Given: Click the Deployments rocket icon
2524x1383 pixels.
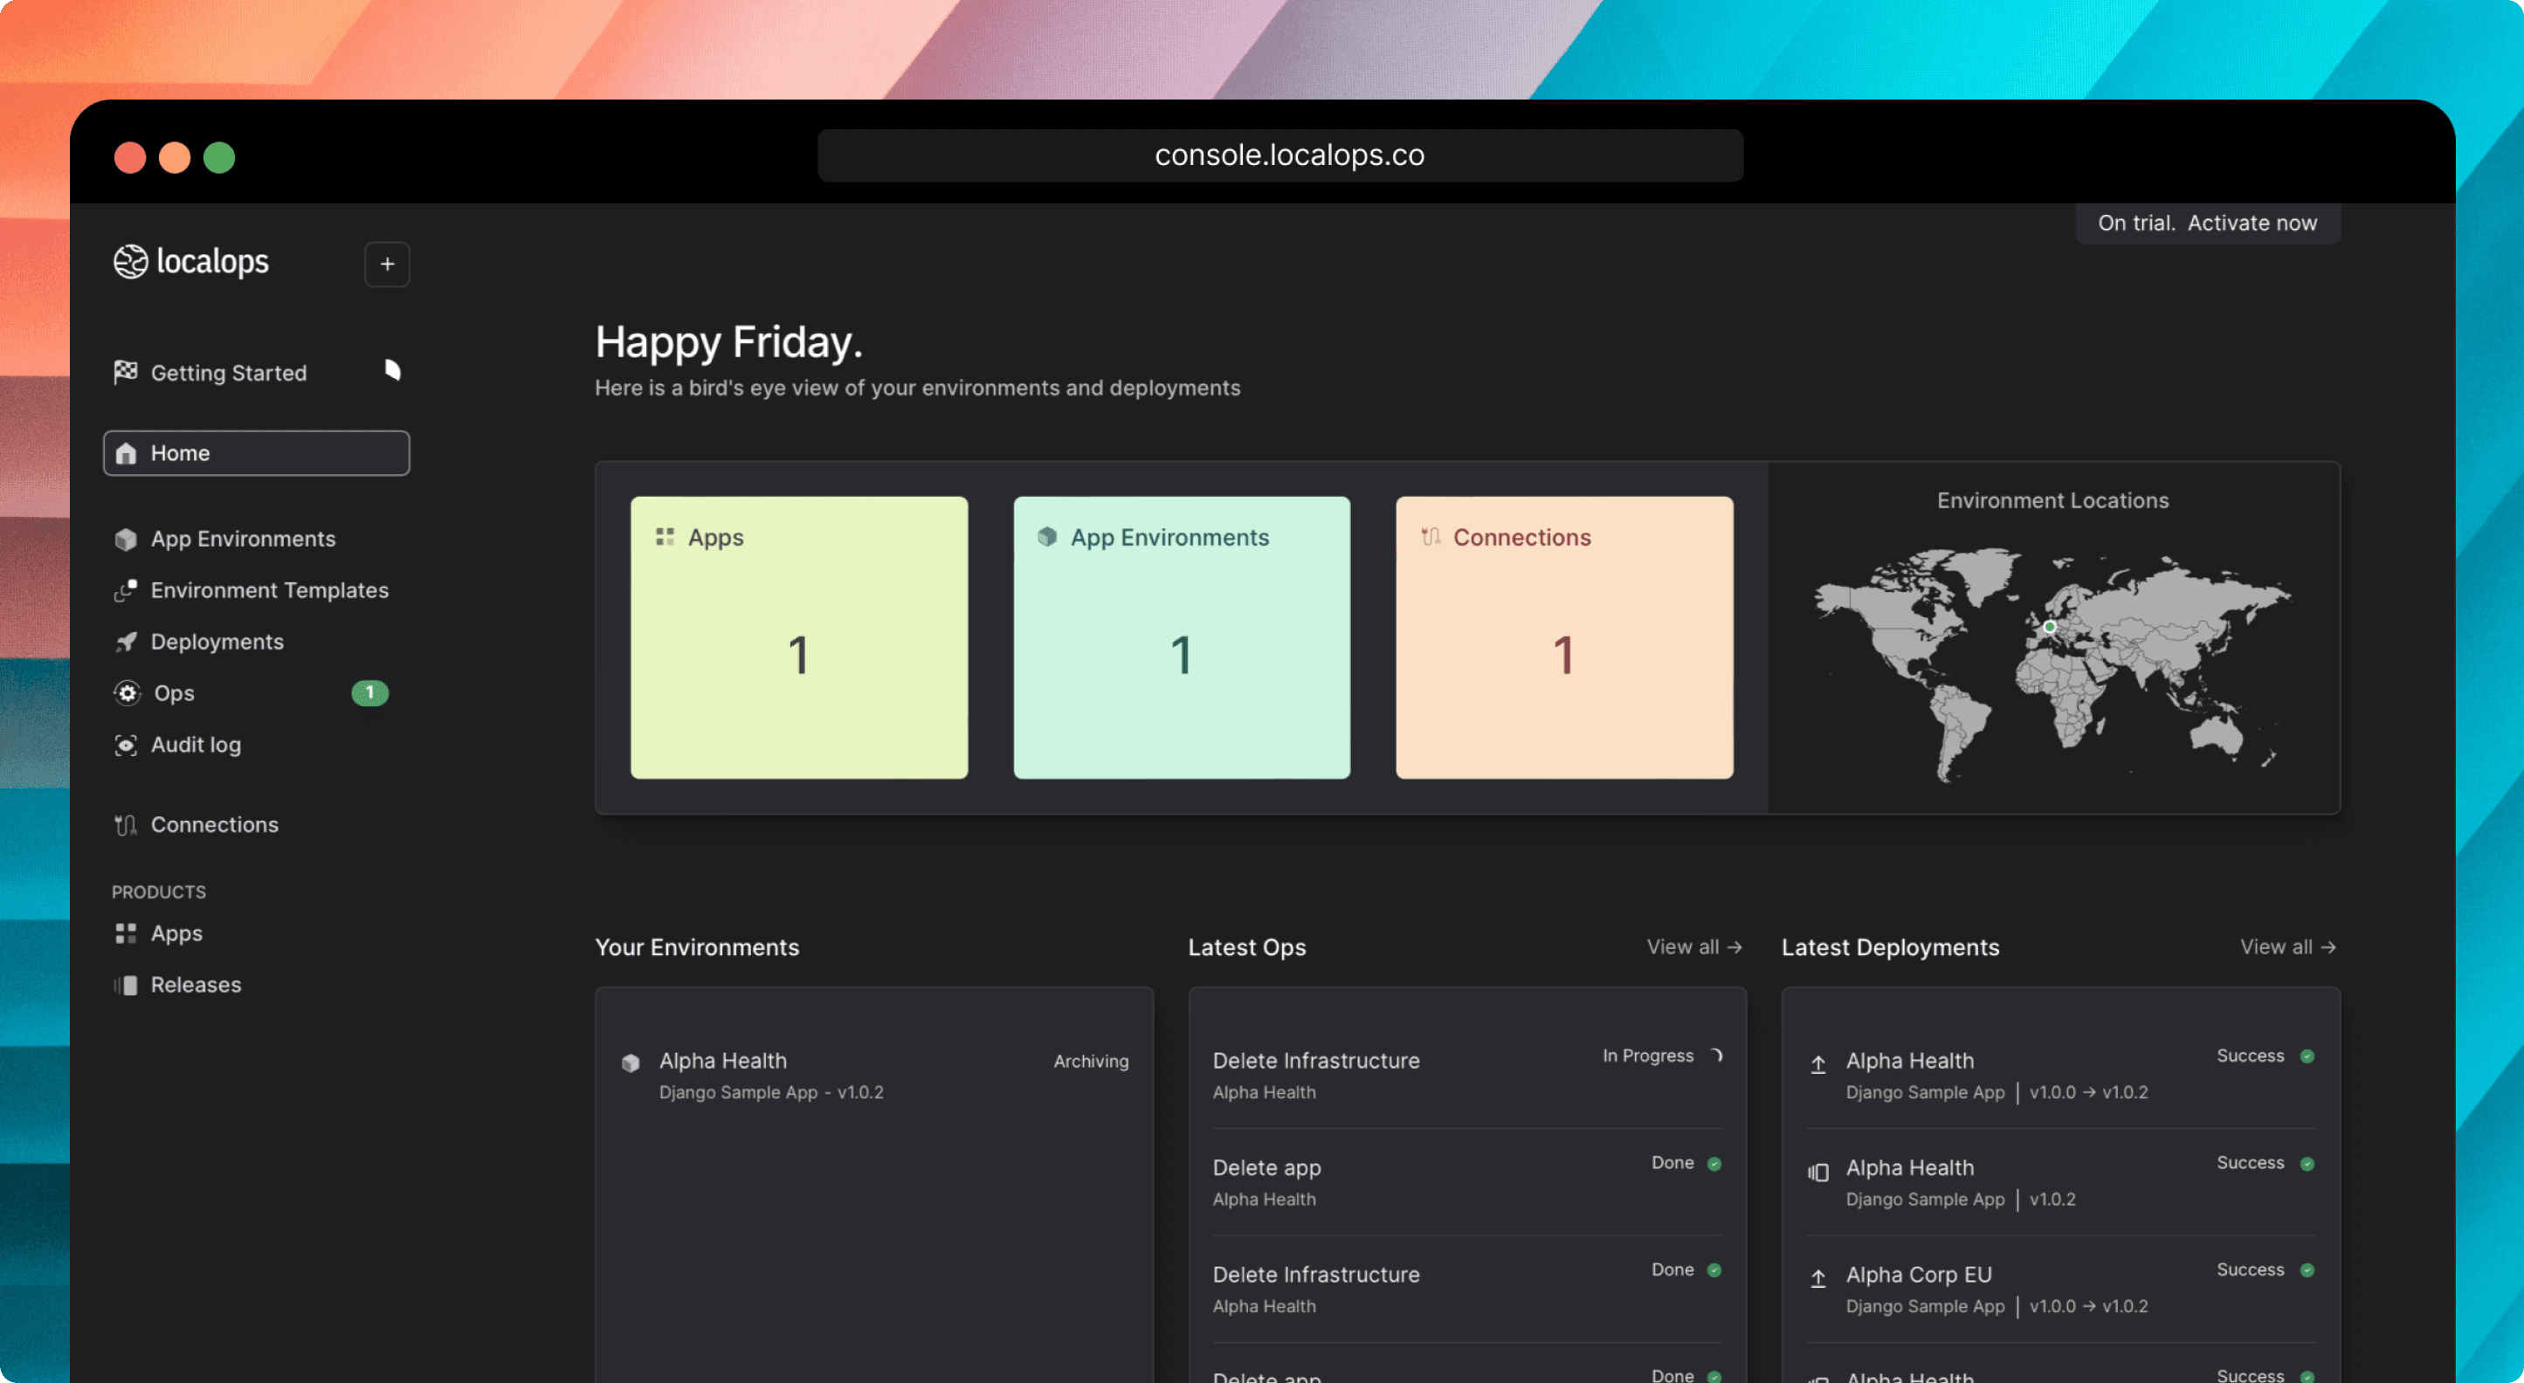Looking at the screenshot, I should coord(126,643).
